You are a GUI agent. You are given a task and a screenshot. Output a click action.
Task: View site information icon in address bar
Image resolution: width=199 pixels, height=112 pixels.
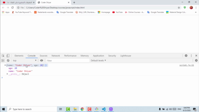[18, 7]
